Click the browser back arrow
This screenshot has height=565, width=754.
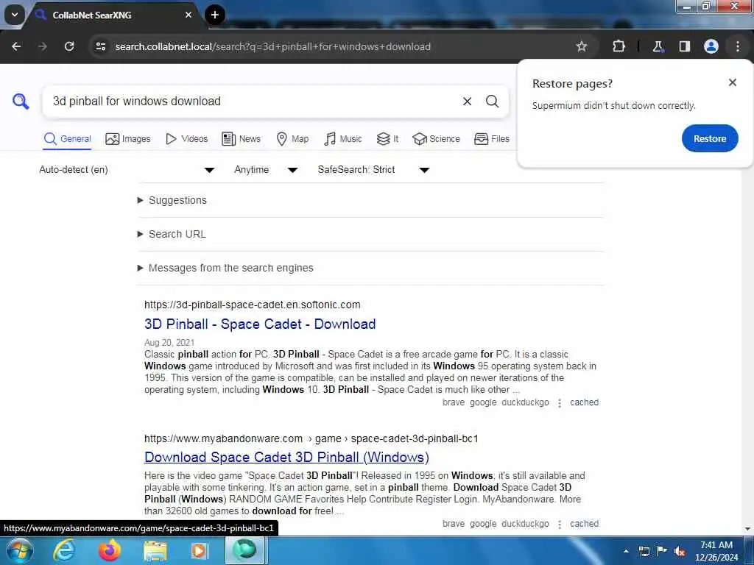point(16,46)
